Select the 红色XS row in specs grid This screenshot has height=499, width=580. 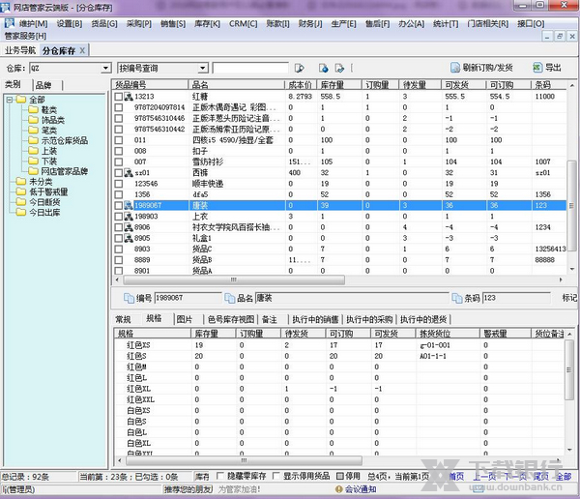coord(339,345)
